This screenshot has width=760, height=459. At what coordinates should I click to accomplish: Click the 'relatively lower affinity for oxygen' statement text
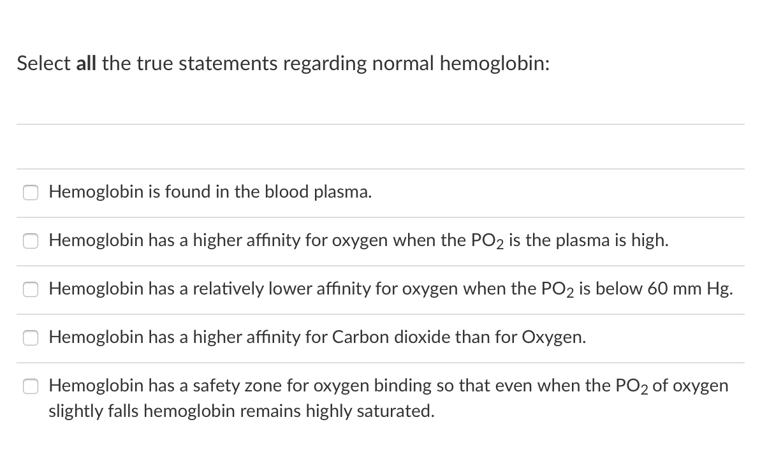coord(391,289)
